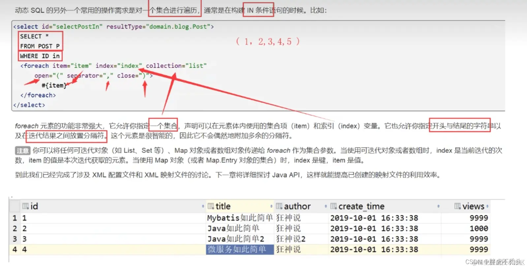Screen dimensions: 527x268
Task: Select create_time cell in row 3
Action: click(385, 239)
